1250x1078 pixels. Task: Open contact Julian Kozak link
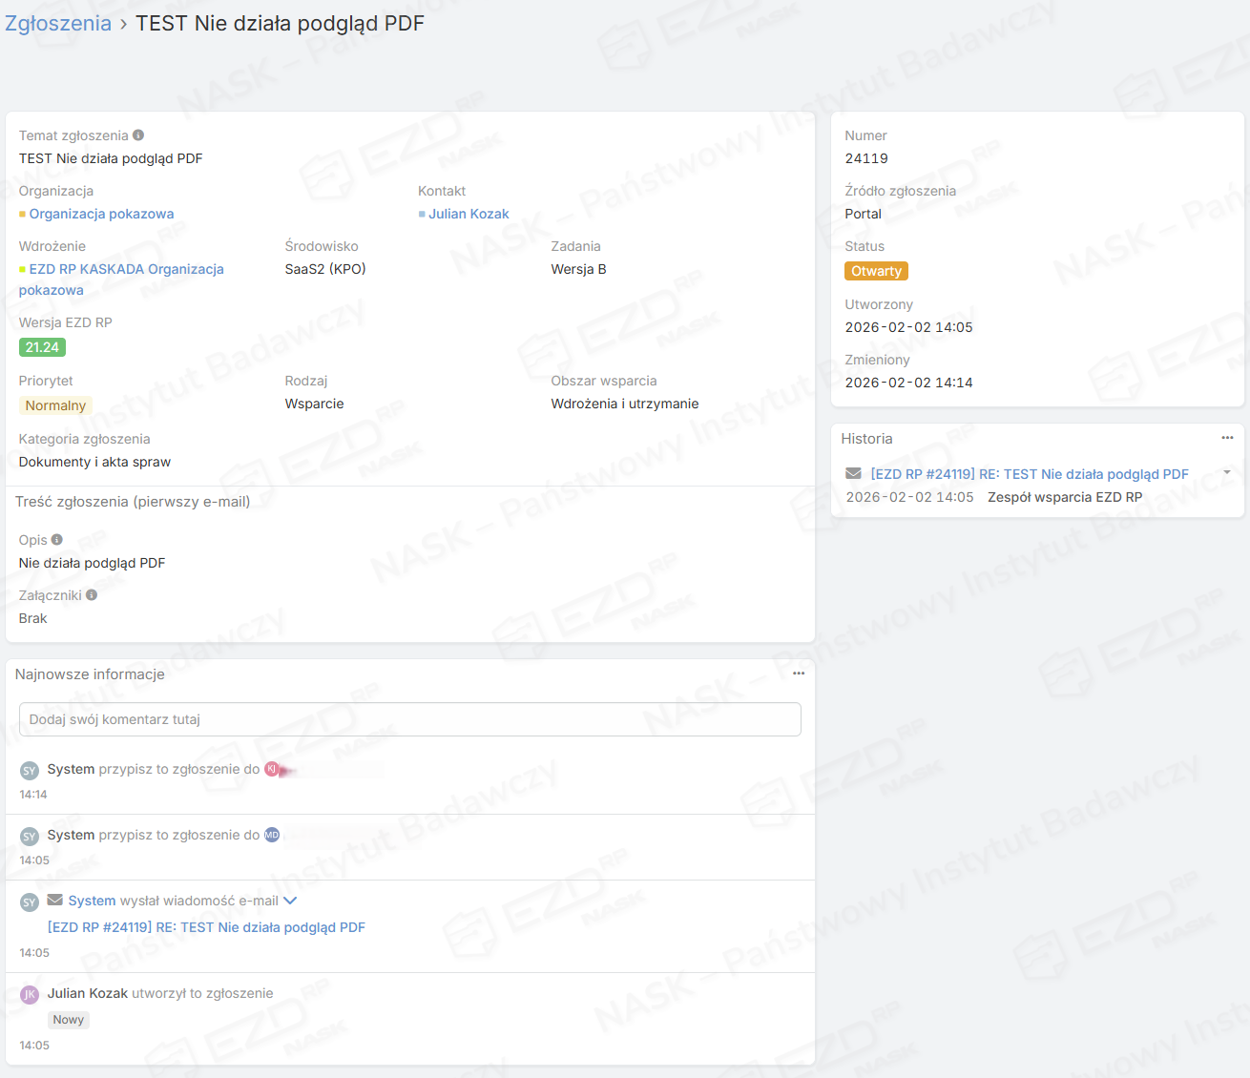(469, 214)
